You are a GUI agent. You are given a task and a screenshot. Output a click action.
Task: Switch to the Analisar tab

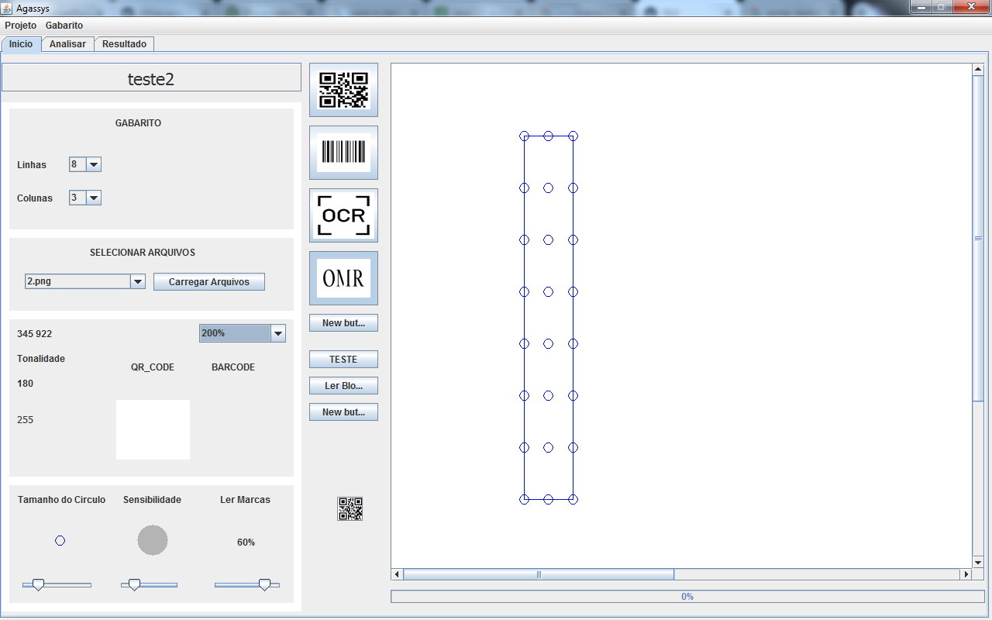coord(67,44)
